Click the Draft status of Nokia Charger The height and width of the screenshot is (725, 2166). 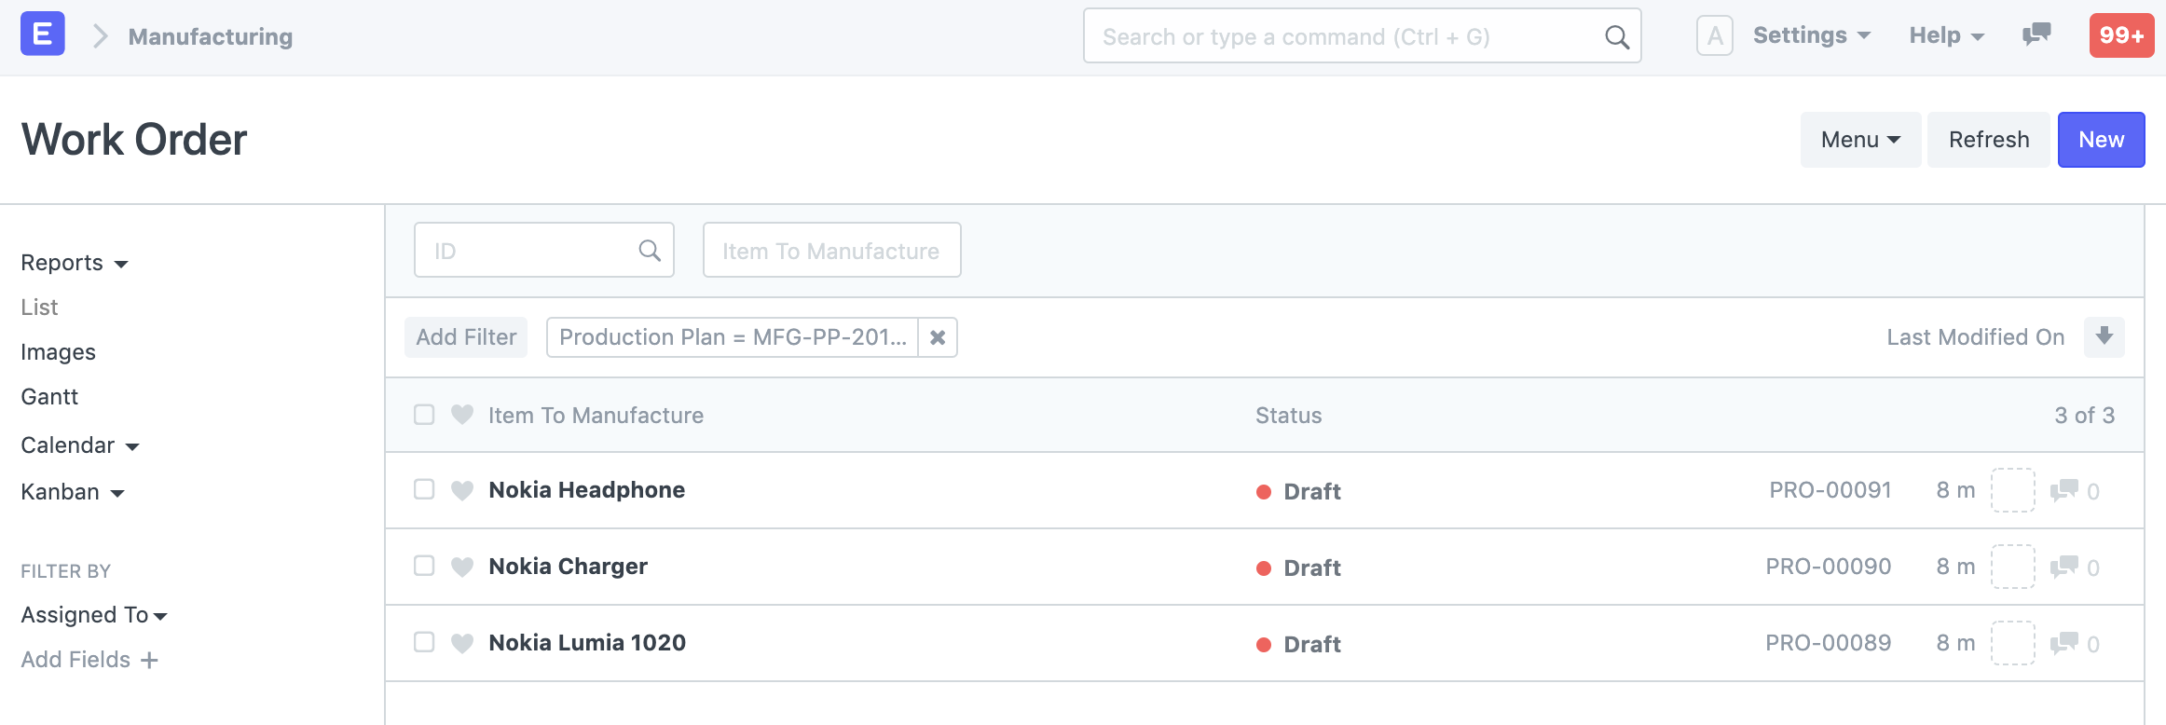click(x=1298, y=568)
